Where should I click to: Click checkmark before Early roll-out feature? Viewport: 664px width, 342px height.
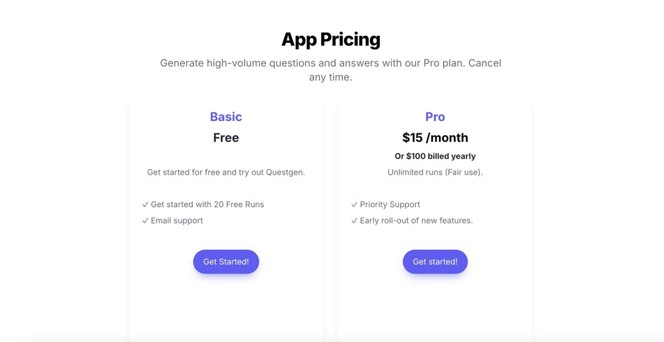(x=354, y=221)
